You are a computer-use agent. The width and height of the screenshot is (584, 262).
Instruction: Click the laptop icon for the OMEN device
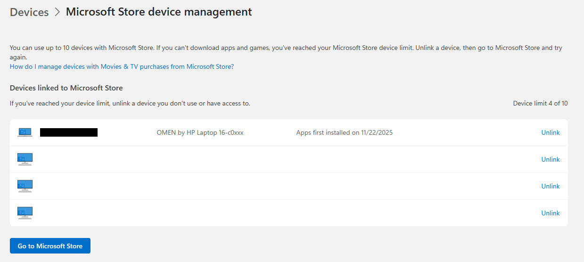pyautogui.click(x=25, y=132)
